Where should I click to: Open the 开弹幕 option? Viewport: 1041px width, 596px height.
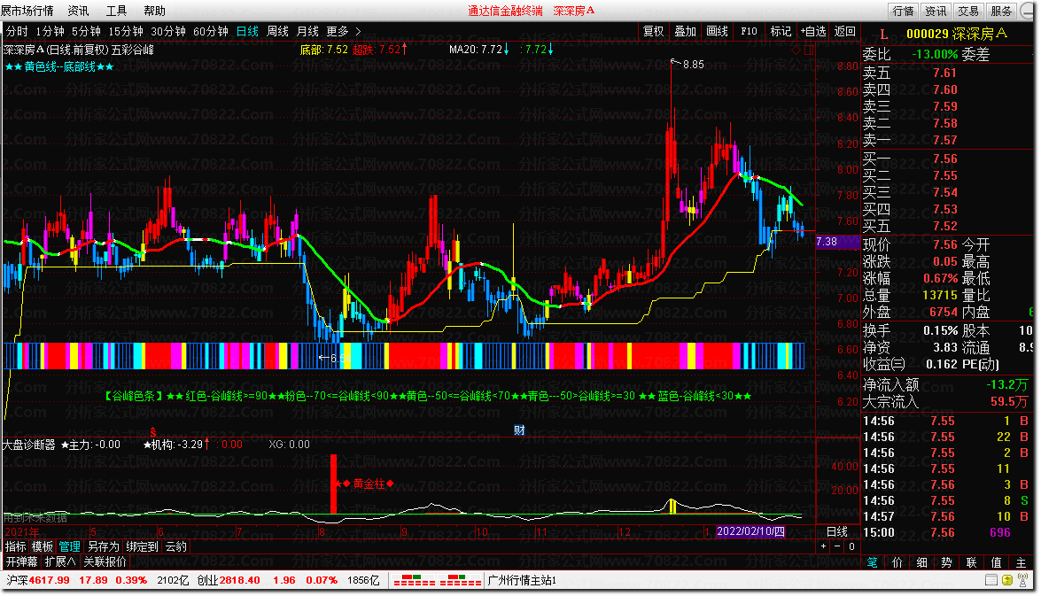click(x=21, y=561)
